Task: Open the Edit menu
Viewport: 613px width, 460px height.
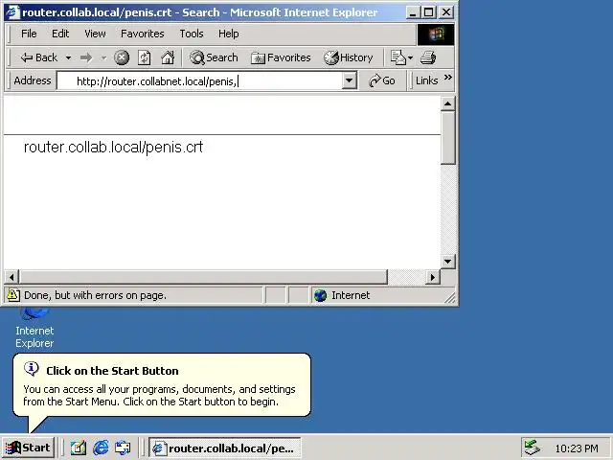Action: click(x=60, y=34)
